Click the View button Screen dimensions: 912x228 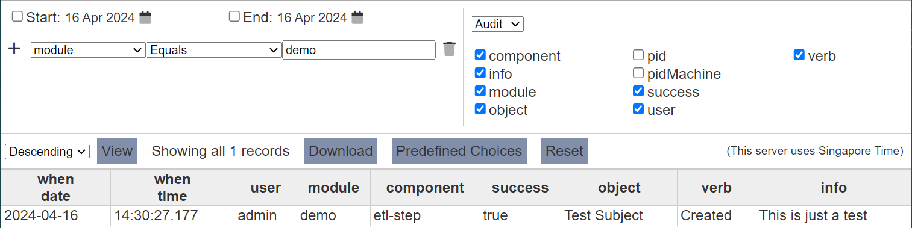click(x=117, y=151)
